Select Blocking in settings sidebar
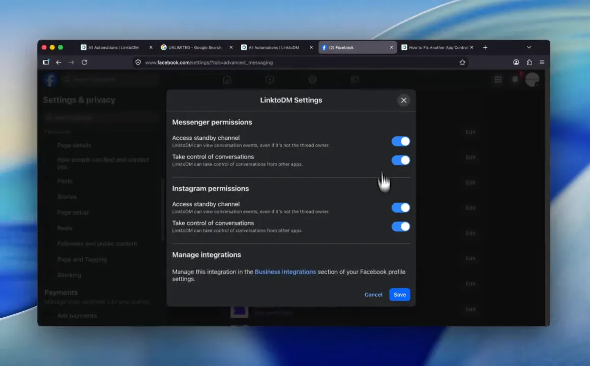 coord(69,276)
